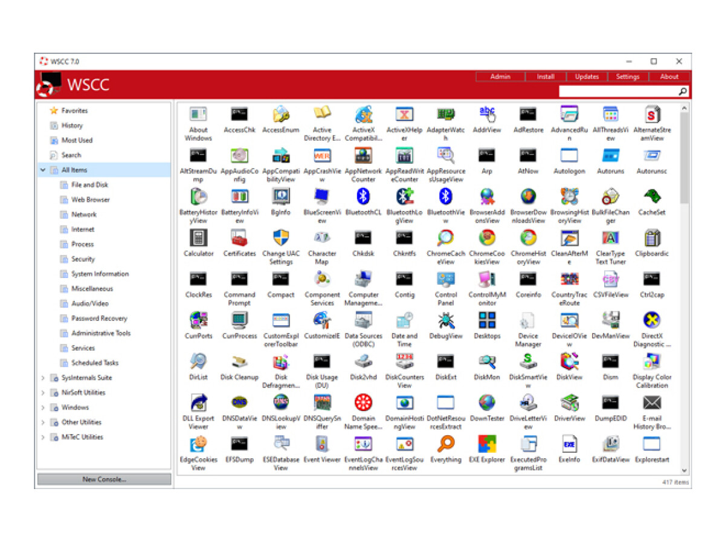Click the icon list scroll-down arrow

point(684,470)
